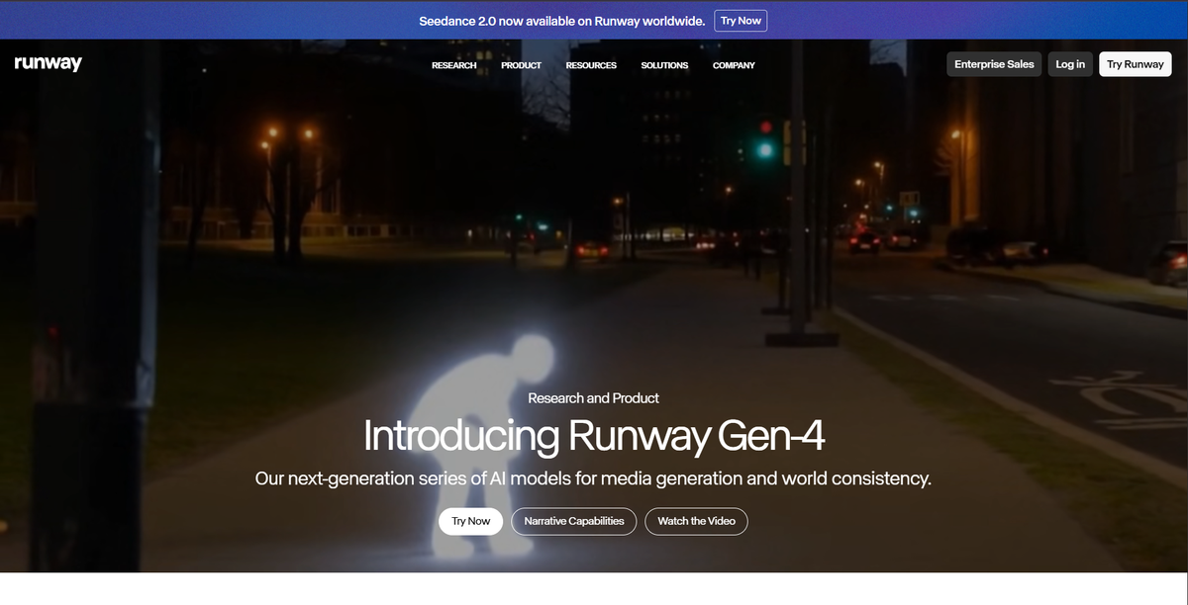Click the Research and Product label
Viewport: 1188px width, 605px height.
(593, 397)
